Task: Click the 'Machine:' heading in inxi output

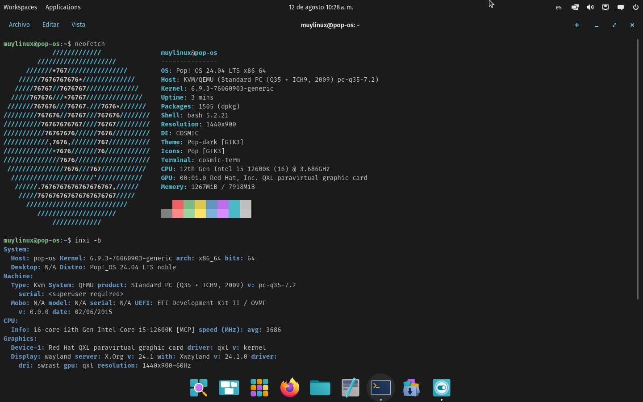Action: pyautogui.click(x=18, y=276)
